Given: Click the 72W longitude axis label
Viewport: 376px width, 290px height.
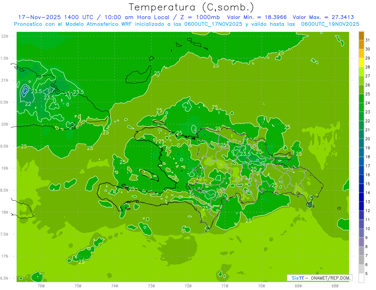Looking at the screenshot, I should [188, 286].
